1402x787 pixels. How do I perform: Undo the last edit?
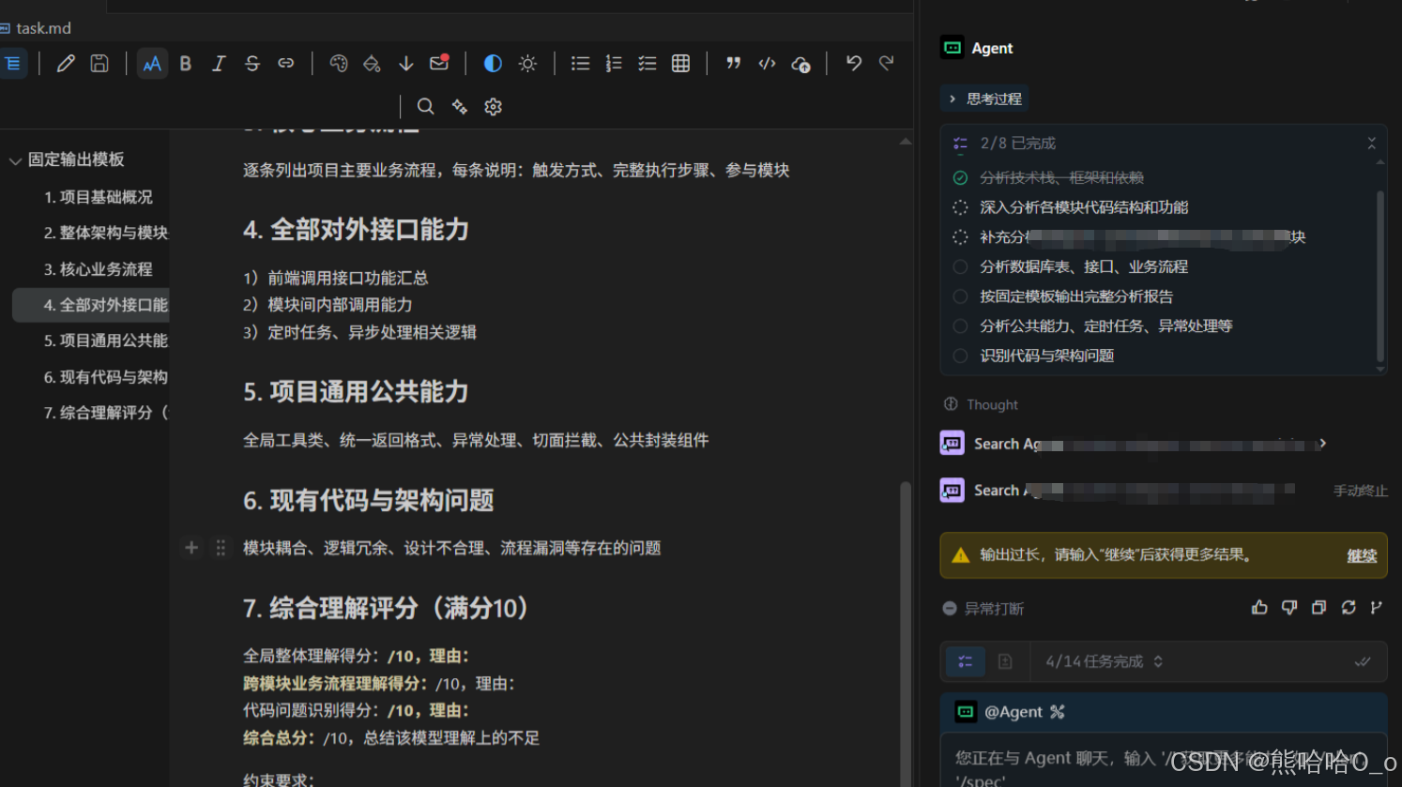[x=854, y=63]
